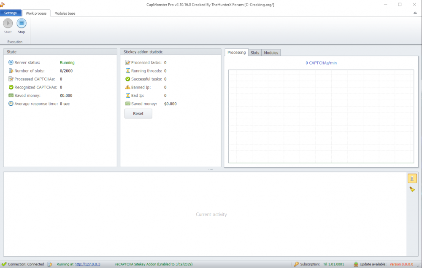Viewport: 422px width, 268px height.
Task: Click the 'Connection: Connected' status text
Action: click(26, 264)
